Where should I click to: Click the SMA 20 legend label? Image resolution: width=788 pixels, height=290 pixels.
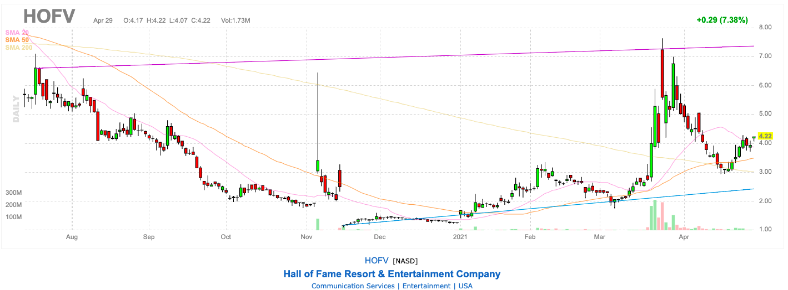coord(17,33)
